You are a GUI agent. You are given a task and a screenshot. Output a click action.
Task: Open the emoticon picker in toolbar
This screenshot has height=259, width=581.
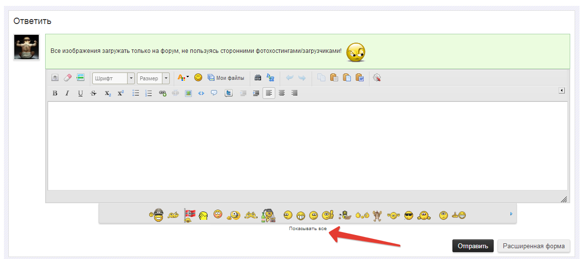click(x=198, y=77)
